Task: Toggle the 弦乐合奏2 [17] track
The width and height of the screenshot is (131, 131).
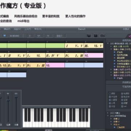Action: (x=115, y=67)
